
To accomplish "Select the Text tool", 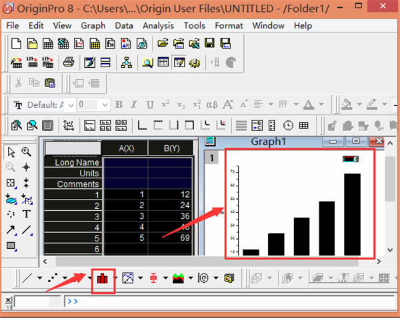I will coord(27,214).
